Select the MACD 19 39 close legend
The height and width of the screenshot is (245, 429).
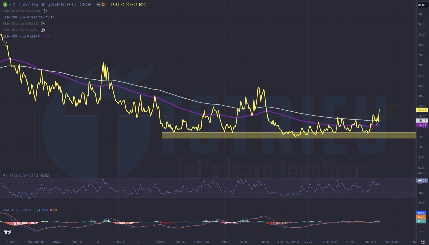(17, 210)
